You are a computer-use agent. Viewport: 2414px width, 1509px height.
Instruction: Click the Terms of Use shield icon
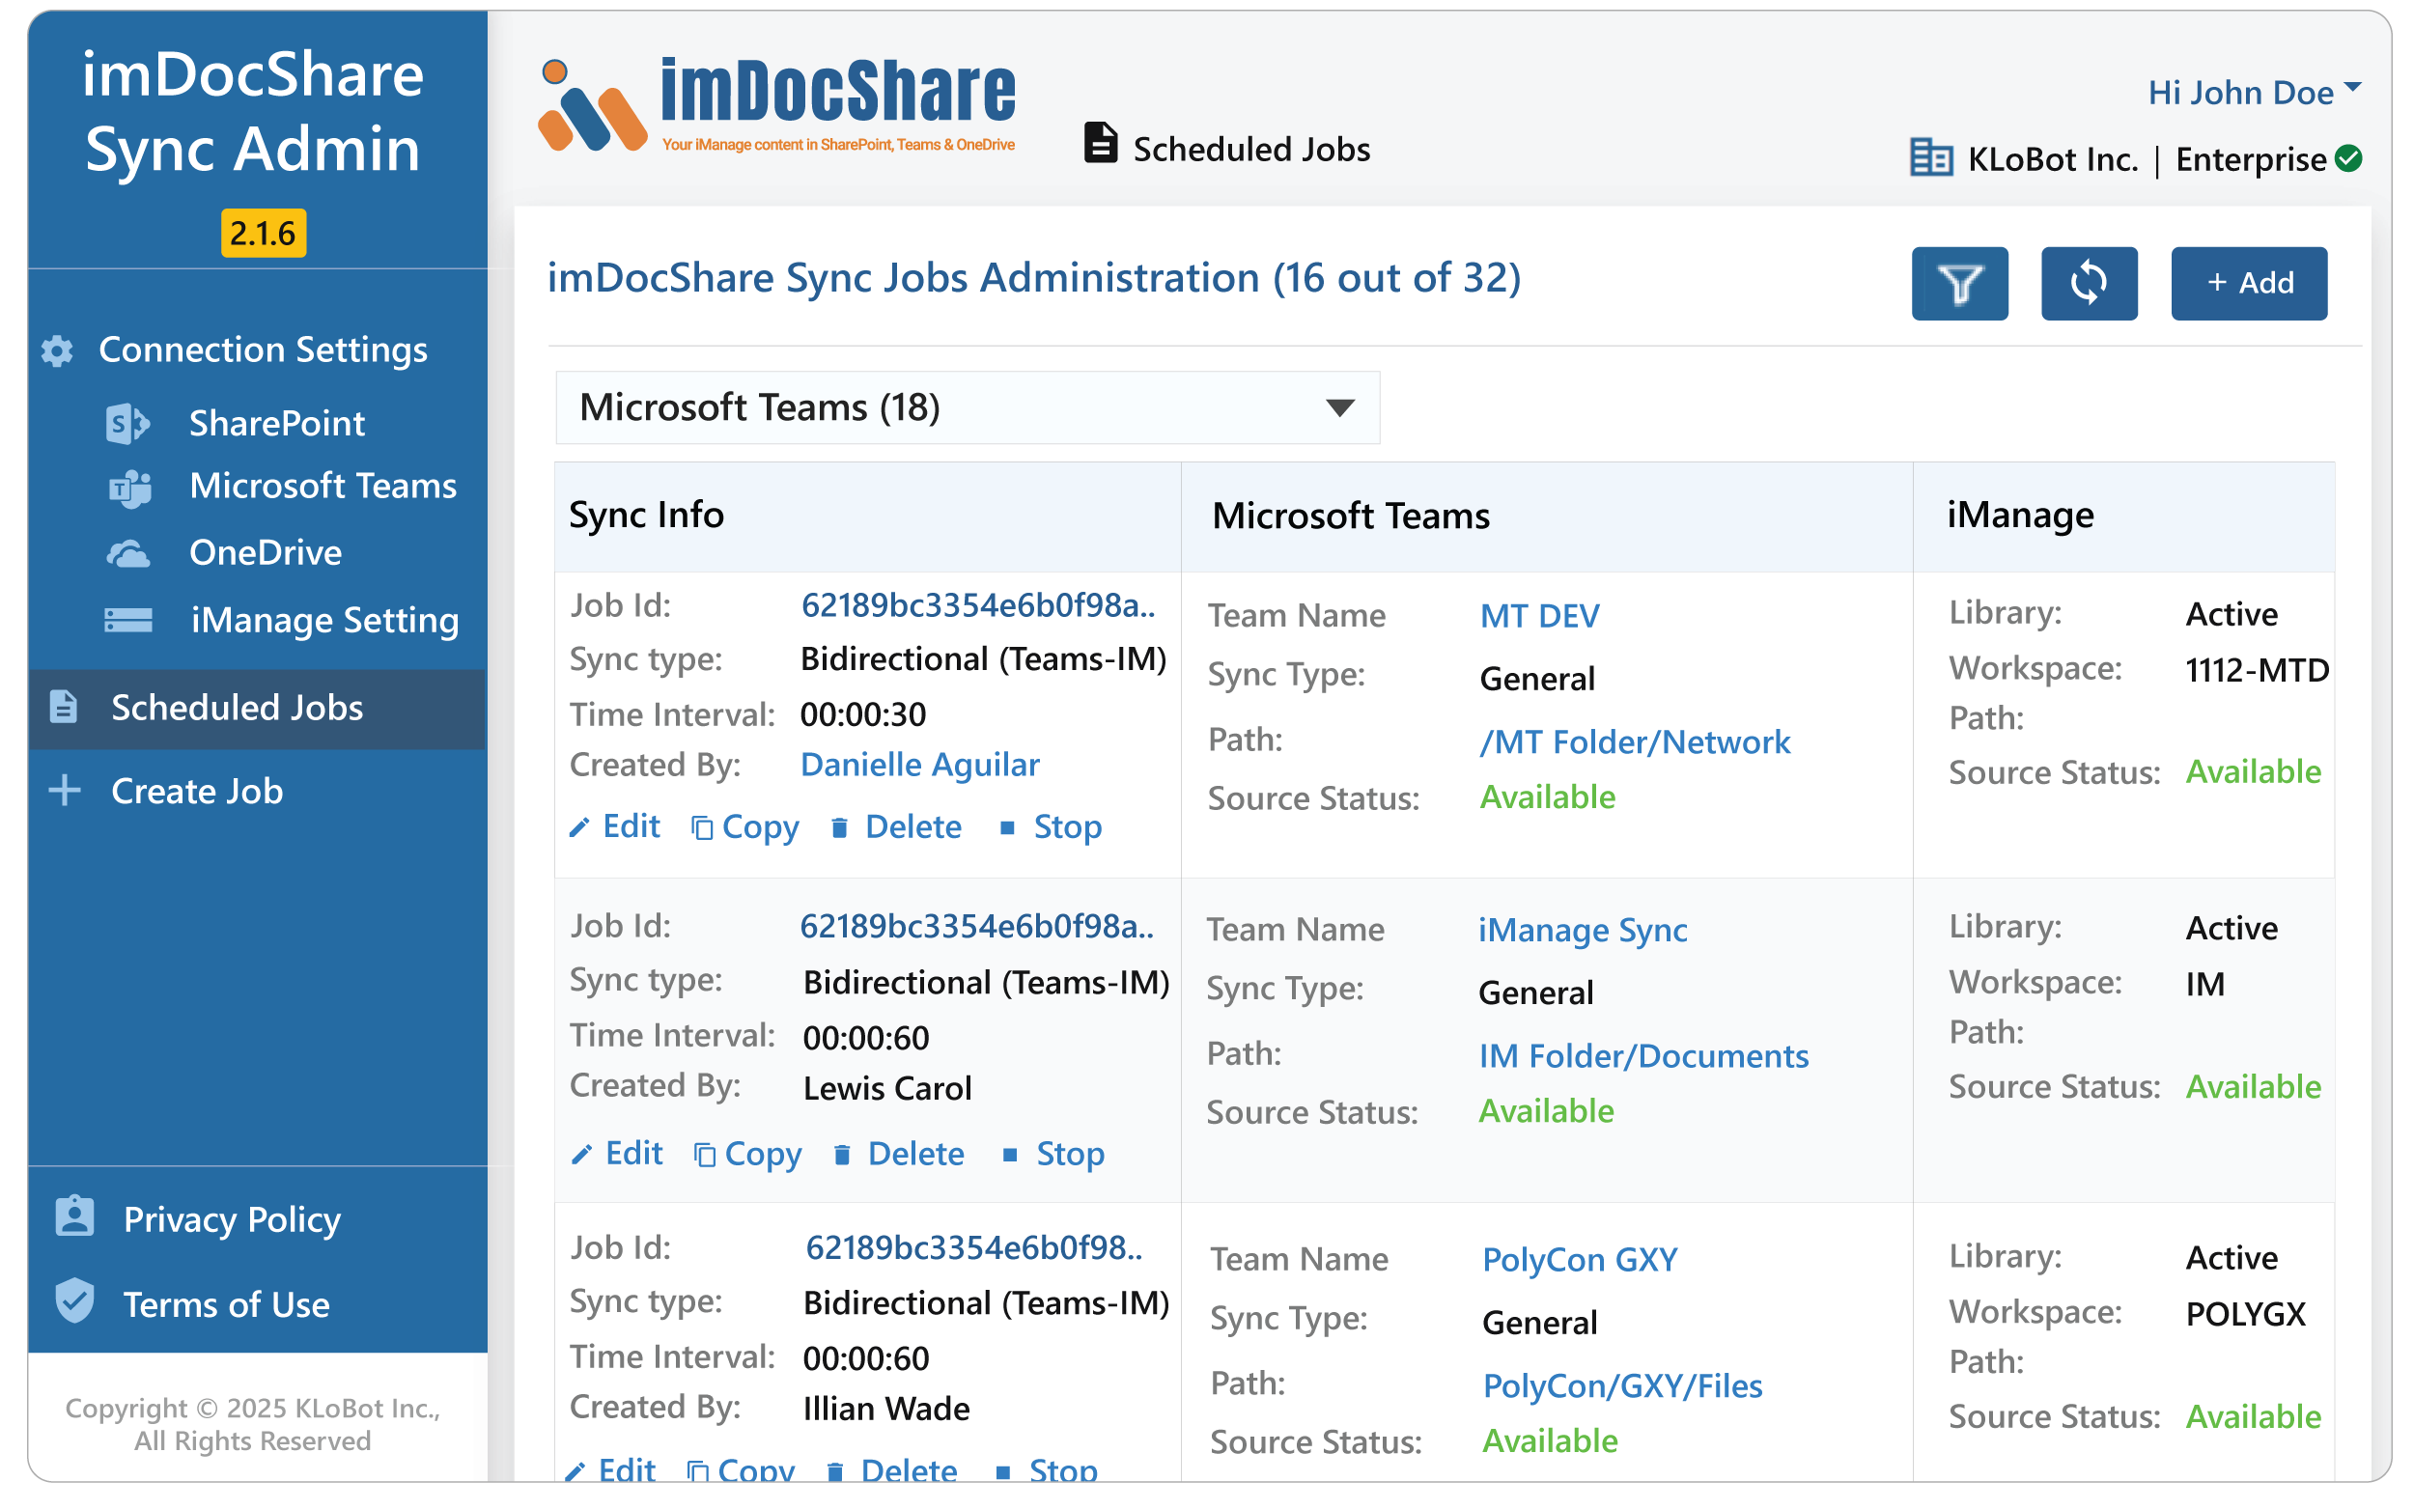75,1300
